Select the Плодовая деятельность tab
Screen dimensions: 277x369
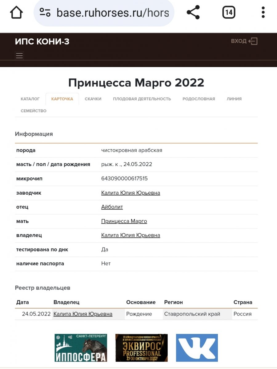coord(142,99)
